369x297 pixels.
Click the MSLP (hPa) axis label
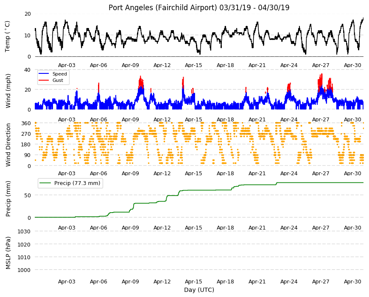pos(8,253)
